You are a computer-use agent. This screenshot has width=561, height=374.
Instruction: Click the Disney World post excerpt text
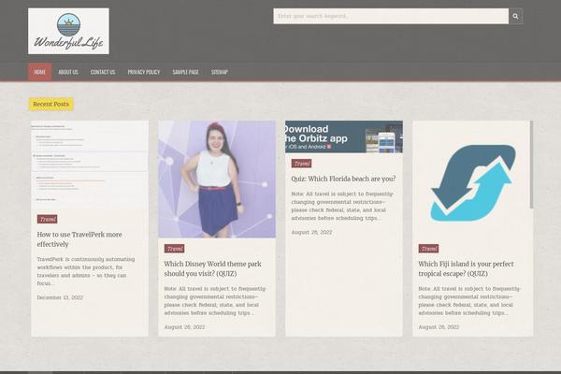(215, 301)
